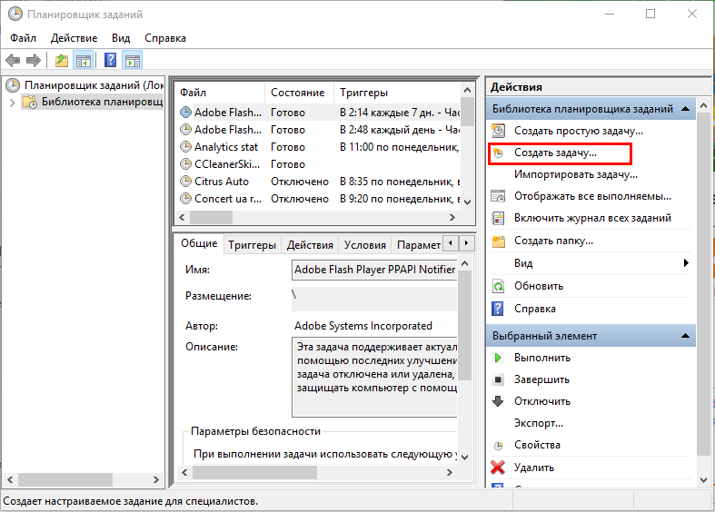Click trigger 'В 2:48 каждый день' cell
Viewport: 715px width, 512px height.
400,130
